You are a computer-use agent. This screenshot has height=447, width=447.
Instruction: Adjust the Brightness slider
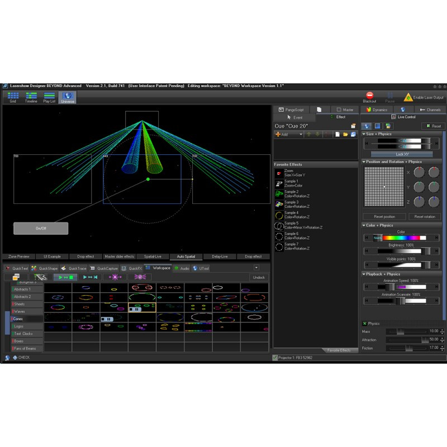[401, 251]
